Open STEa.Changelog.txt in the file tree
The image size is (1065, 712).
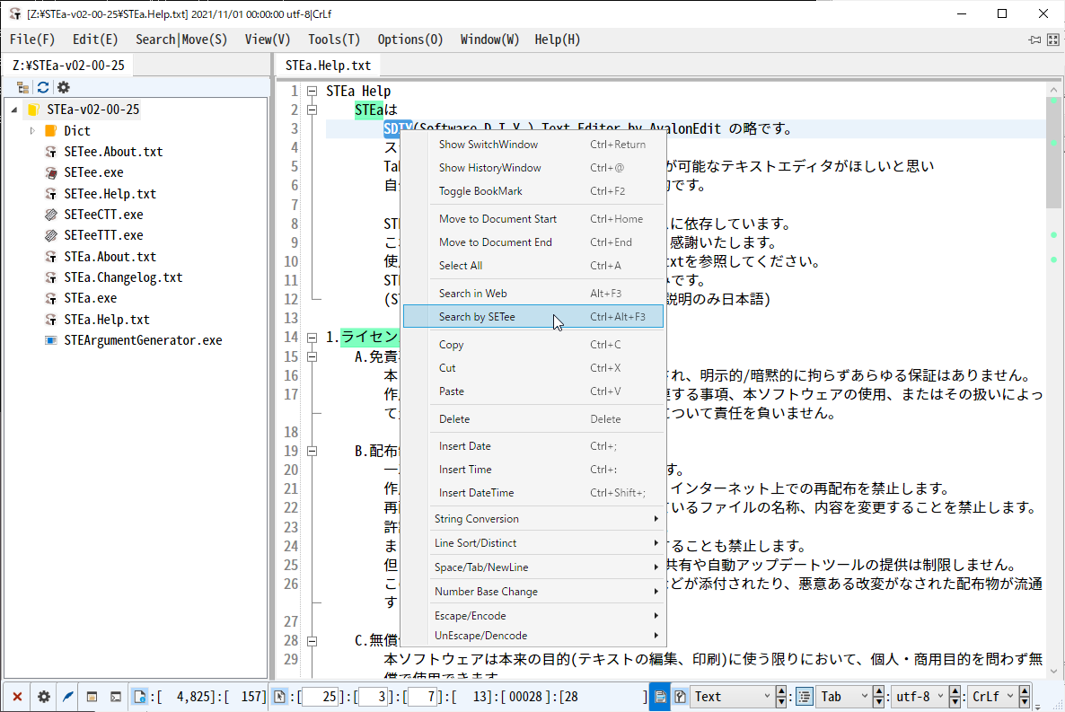click(123, 277)
